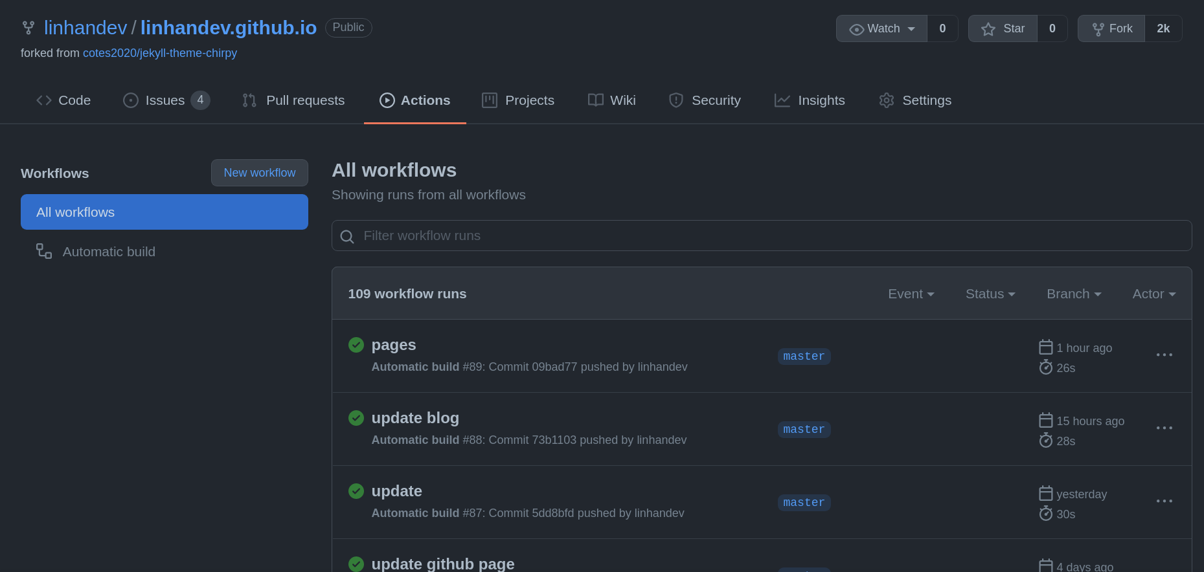The image size is (1204, 572).
Task: Open three-dot menu for pages run
Action: (x=1164, y=355)
